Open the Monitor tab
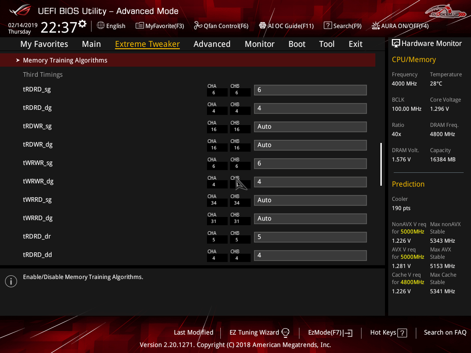 pyautogui.click(x=259, y=44)
